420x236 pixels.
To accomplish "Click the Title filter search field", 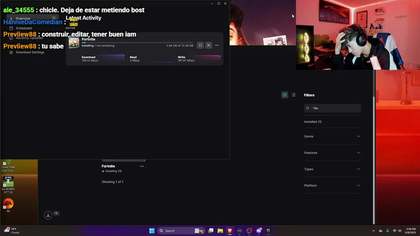I will point(332,108).
